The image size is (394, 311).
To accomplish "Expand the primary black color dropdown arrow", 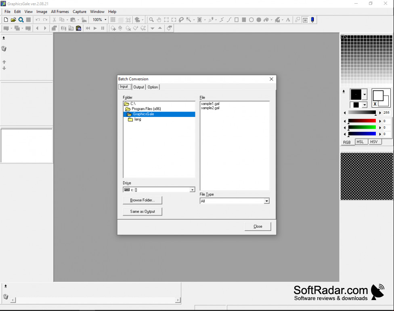I will (x=365, y=95).
